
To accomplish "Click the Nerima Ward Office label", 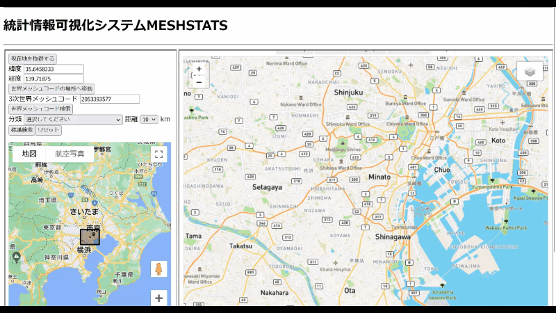I will click(x=286, y=63).
